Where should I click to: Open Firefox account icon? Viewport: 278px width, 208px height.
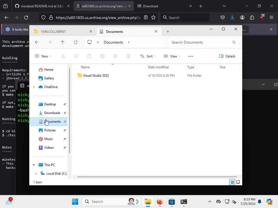click(x=242, y=18)
